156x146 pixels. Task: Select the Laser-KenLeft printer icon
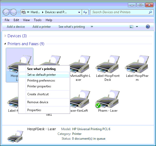pos(80,99)
